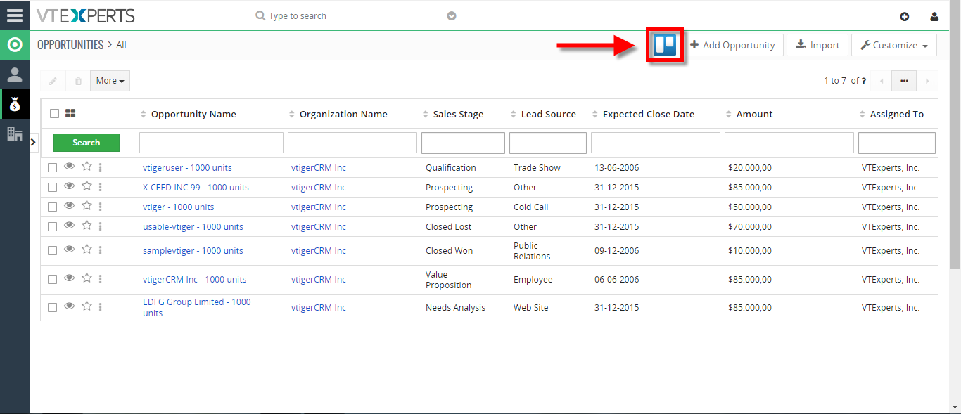This screenshot has width=961, height=414.
Task: Click the Import button
Action: point(817,45)
